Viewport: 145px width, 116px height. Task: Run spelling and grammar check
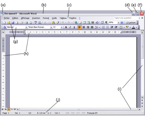coord(36,23)
